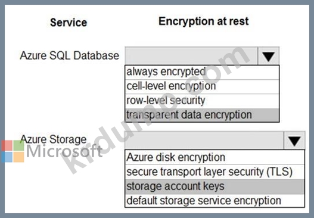Open the Azure Storage dropdown arrow

(x=294, y=141)
